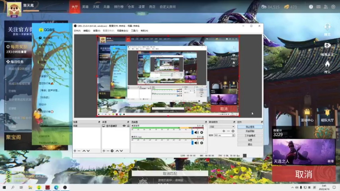Pop out the Scene Transitions dock panel
The width and height of the screenshot is (340, 191).
pos(234,122)
